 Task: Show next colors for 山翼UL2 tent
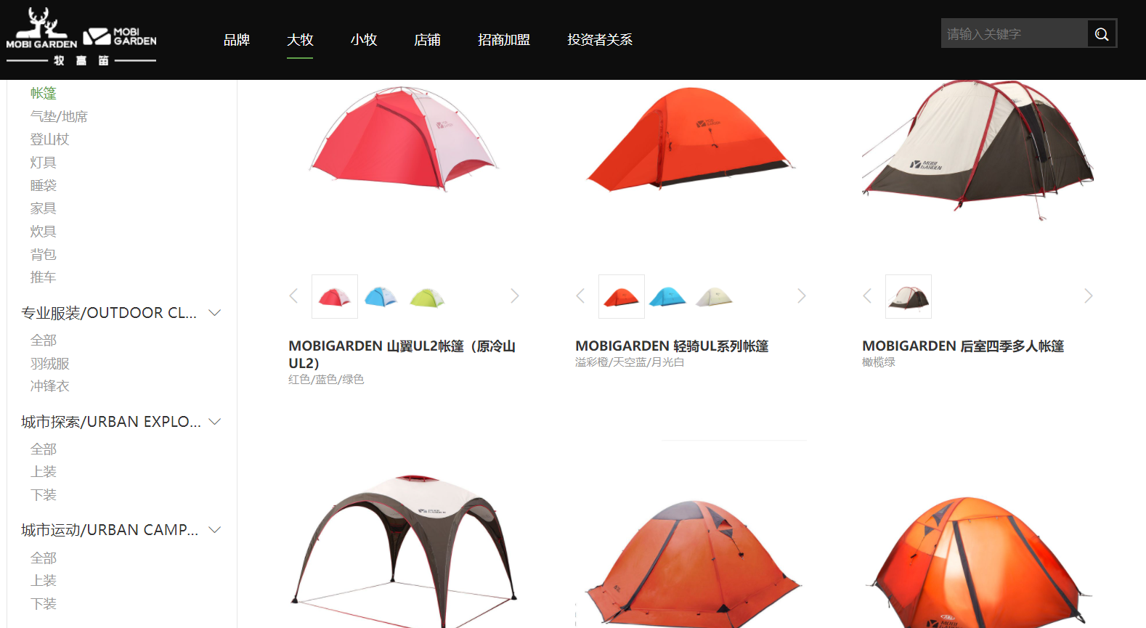(x=514, y=295)
